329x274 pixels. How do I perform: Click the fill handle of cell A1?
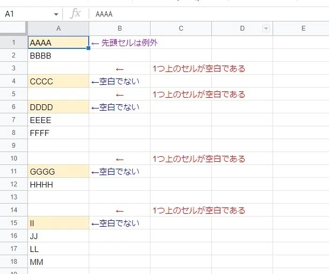pyautogui.click(x=88, y=48)
